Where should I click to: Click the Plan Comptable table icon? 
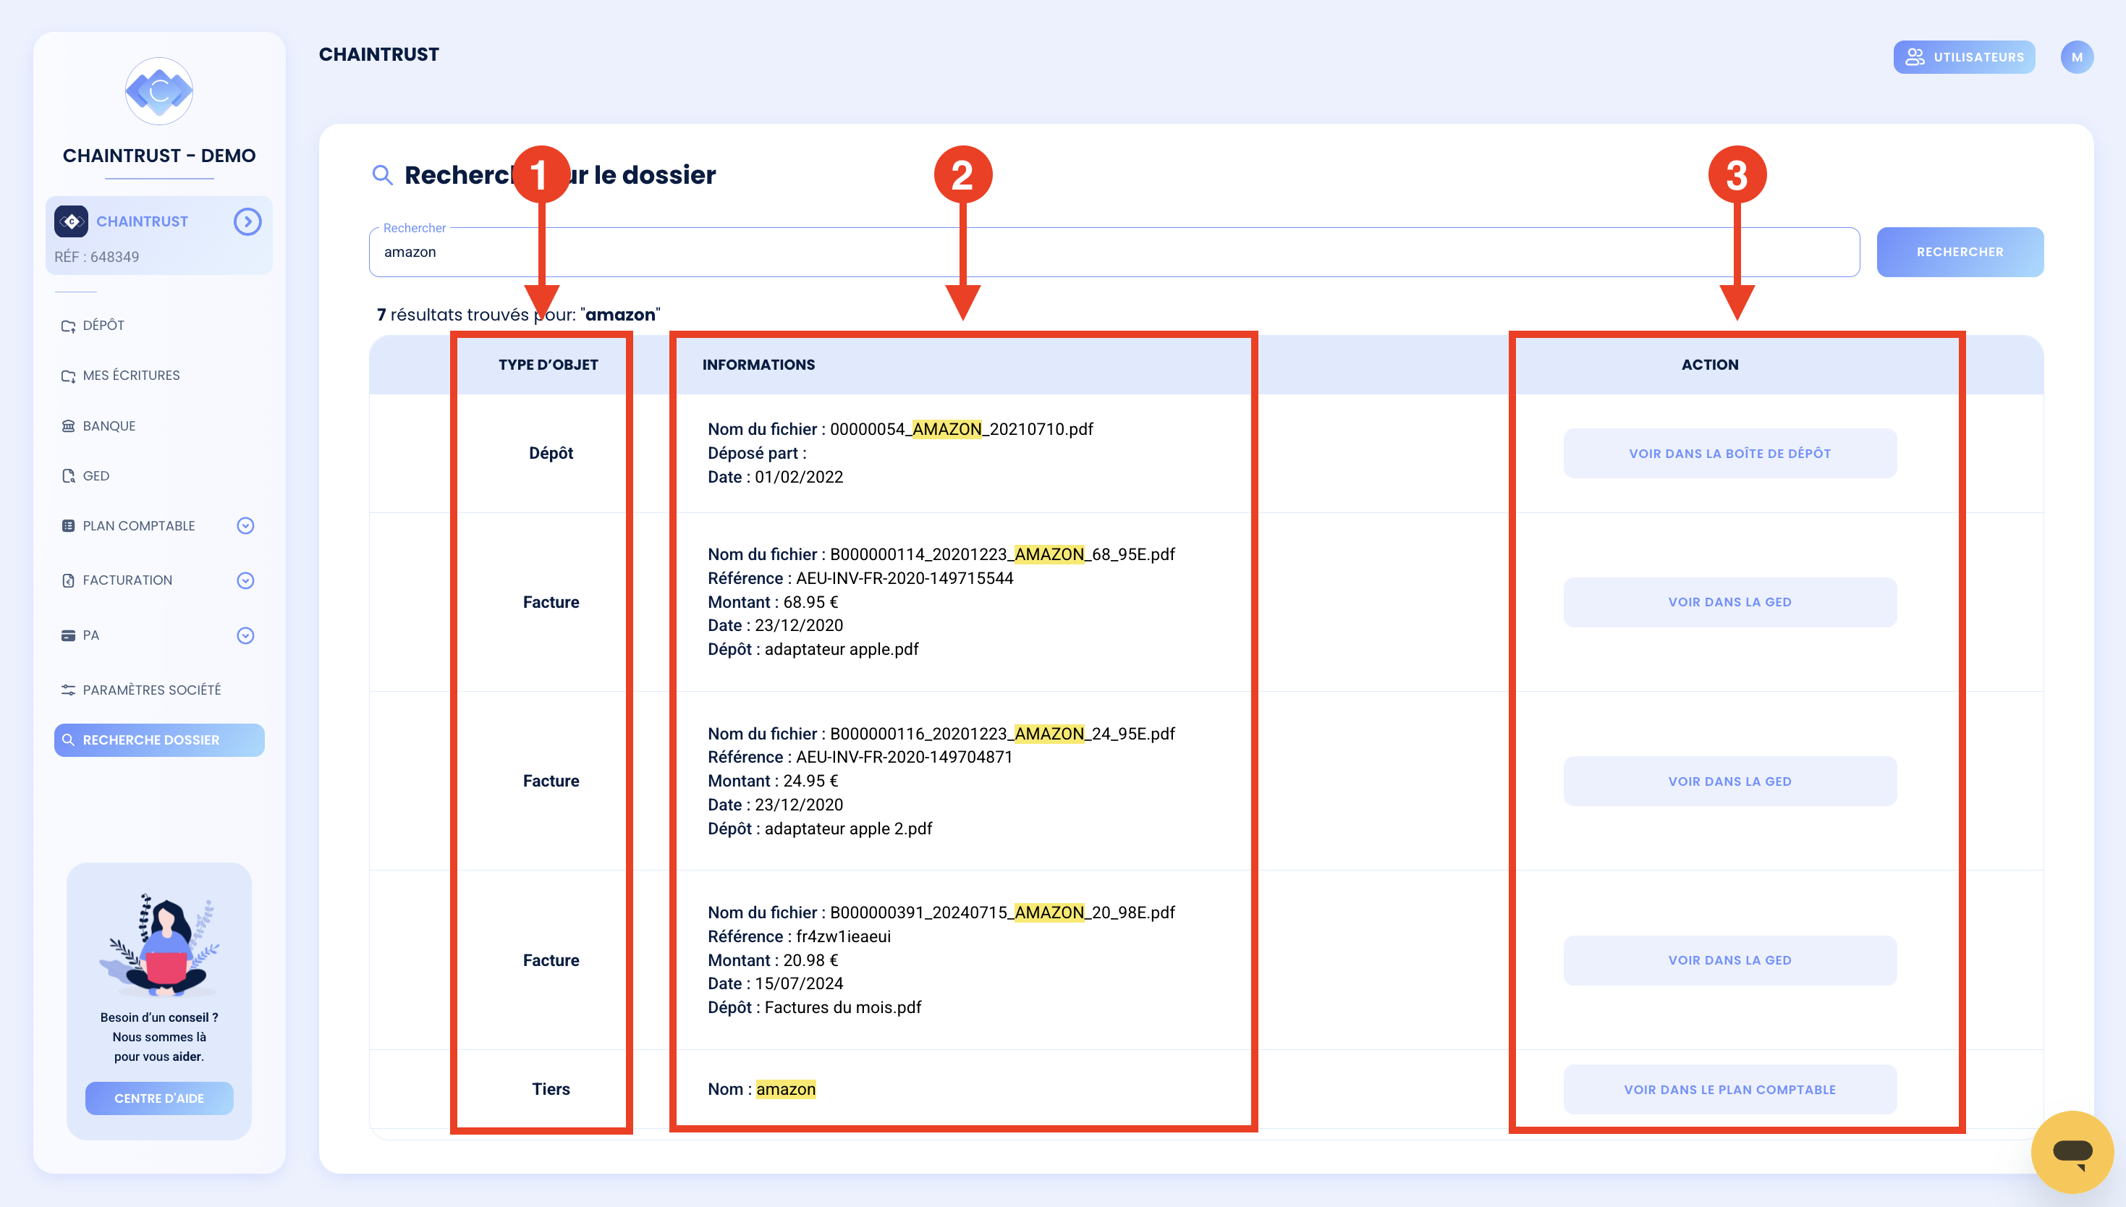pyautogui.click(x=68, y=525)
